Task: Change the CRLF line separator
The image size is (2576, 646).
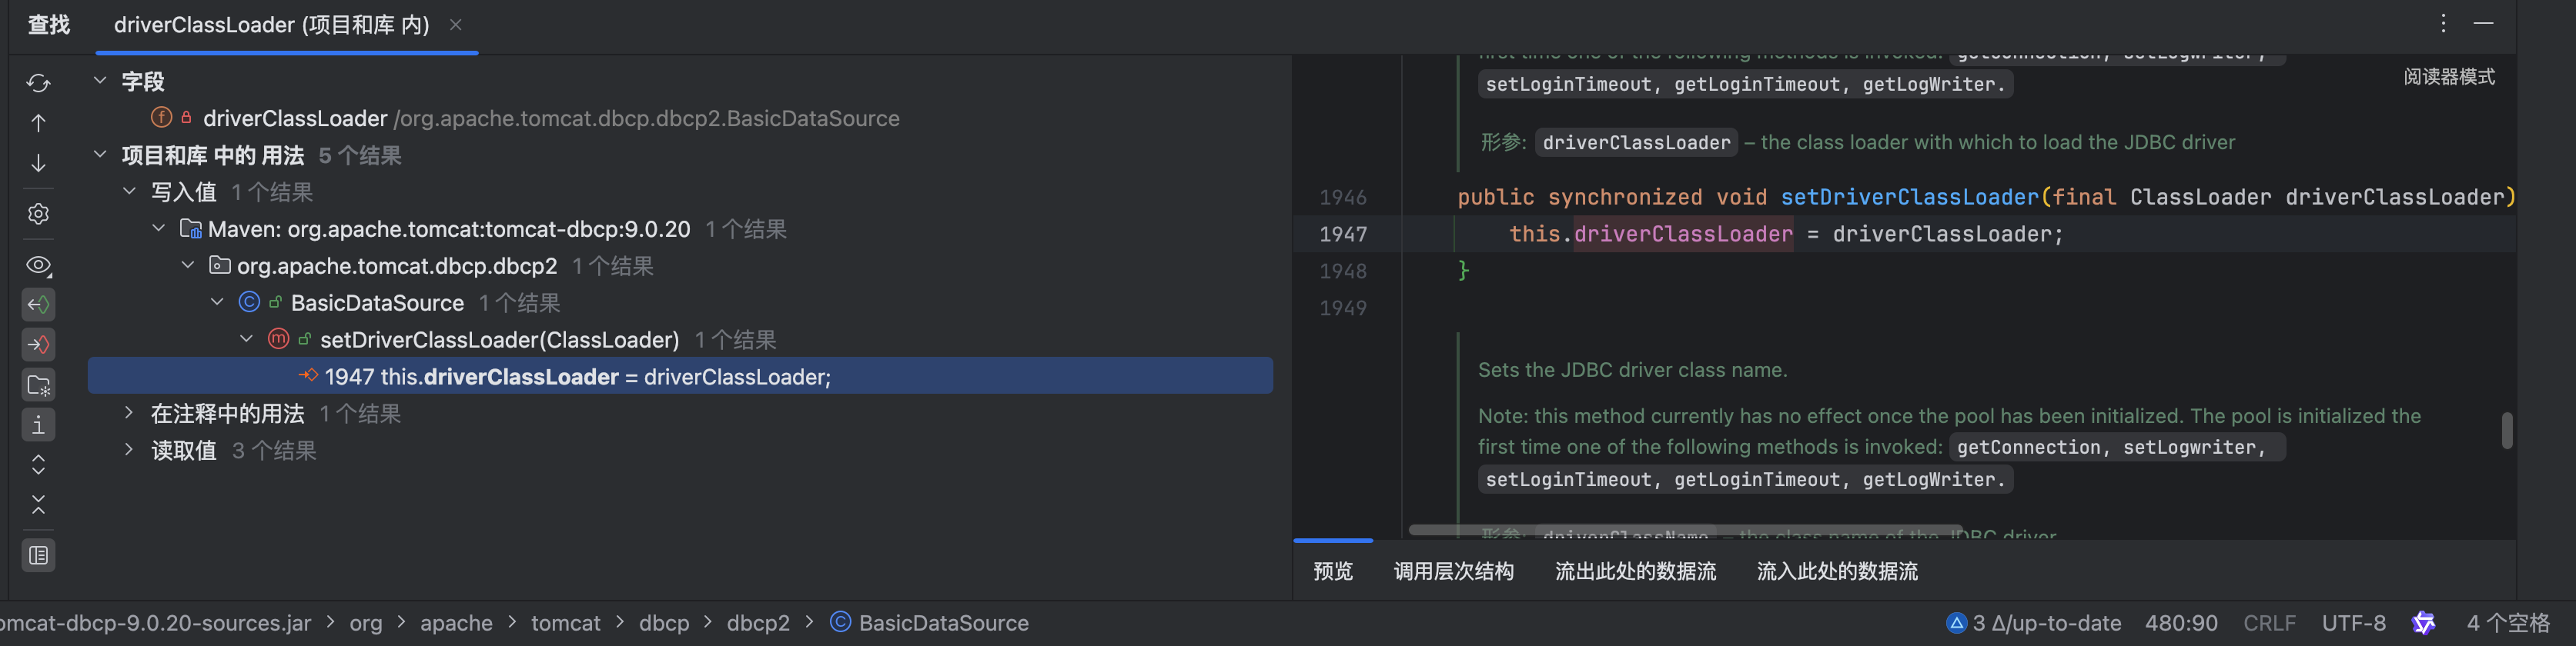Action: pyautogui.click(x=2269, y=623)
